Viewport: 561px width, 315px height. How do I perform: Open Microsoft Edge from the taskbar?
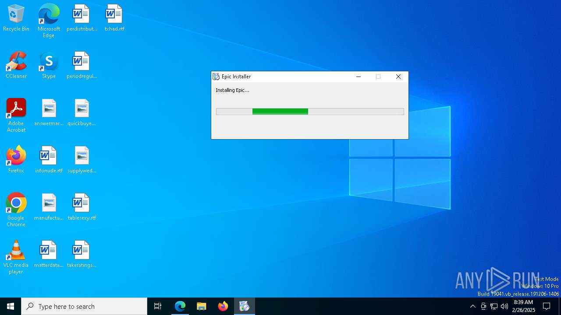pyautogui.click(x=180, y=306)
